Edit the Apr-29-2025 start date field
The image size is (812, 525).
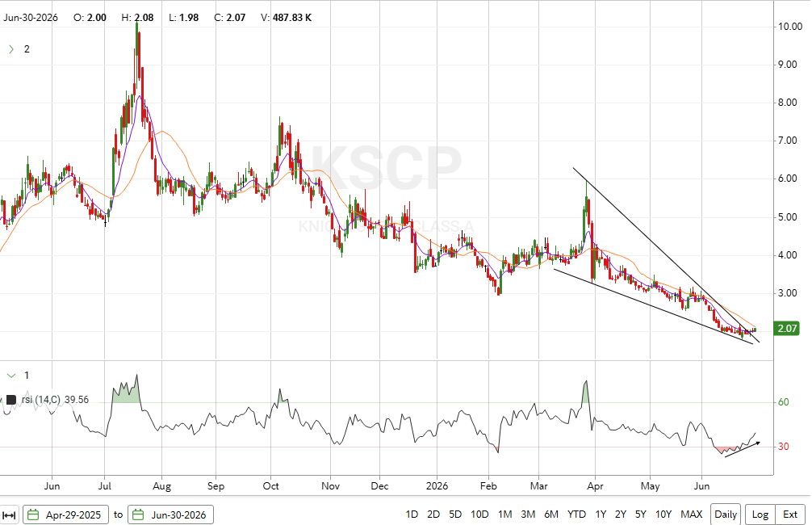coord(65,515)
